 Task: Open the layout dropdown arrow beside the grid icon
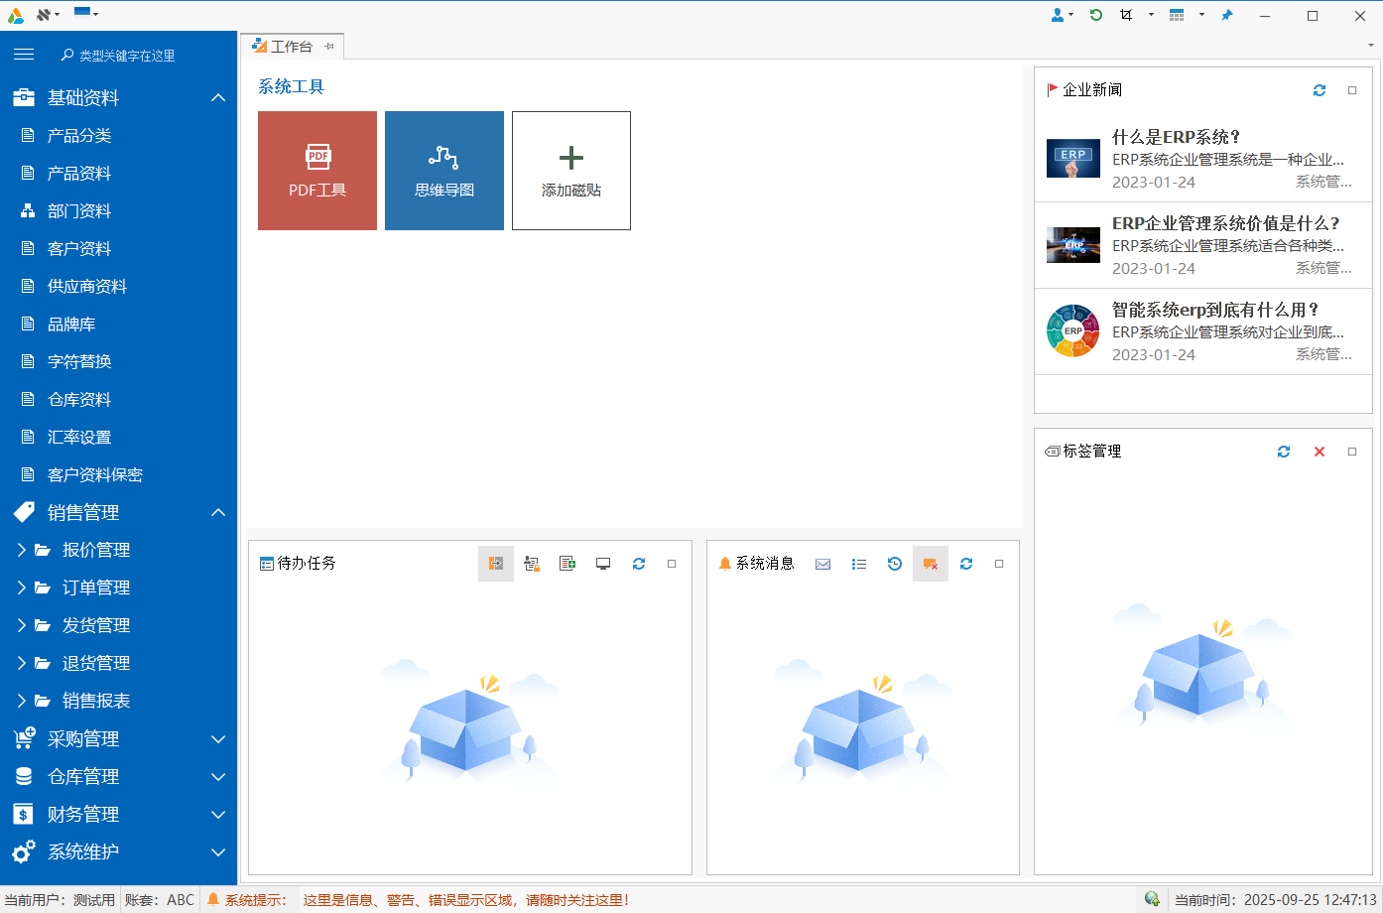[x=1202, y=15]
